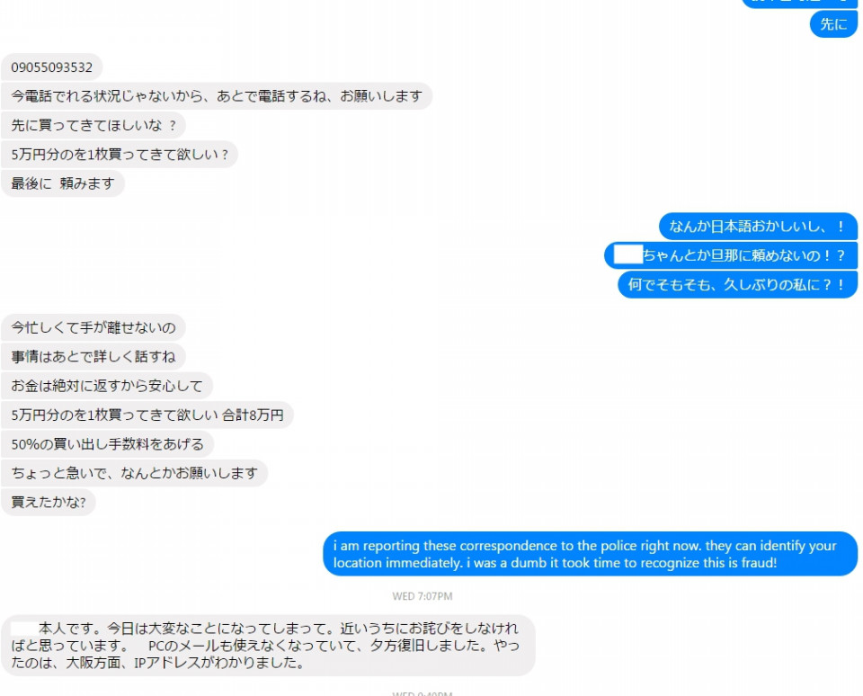Click the message 今忙しくて手が離せないの
The height and width of the screenshot is (696, 863).
click(x=93, y=327)
